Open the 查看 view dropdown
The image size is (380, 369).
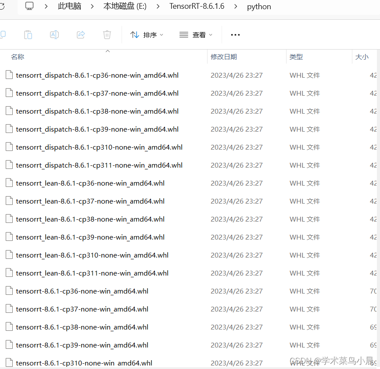click(x=196, y=35)
